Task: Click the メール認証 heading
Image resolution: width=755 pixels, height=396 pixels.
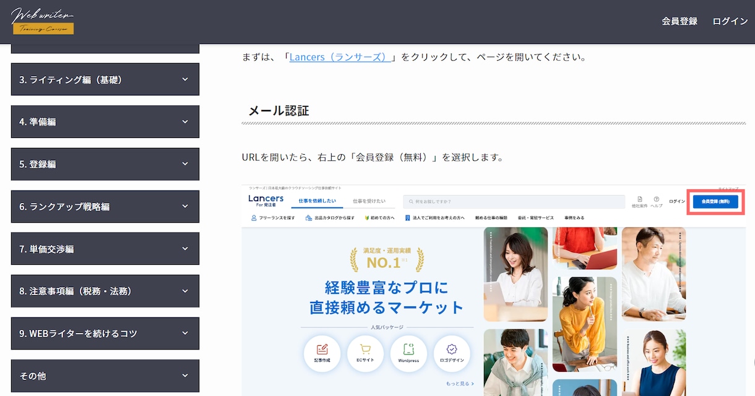Action: [278, 111]
